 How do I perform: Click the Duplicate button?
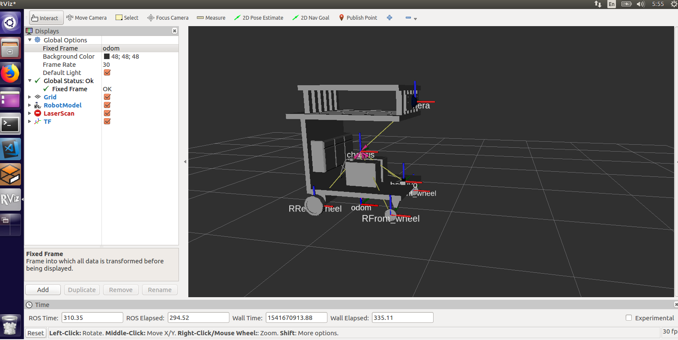click(x=82, y=290)
